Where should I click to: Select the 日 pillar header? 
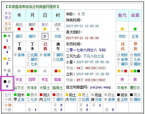tap(45, 15)
